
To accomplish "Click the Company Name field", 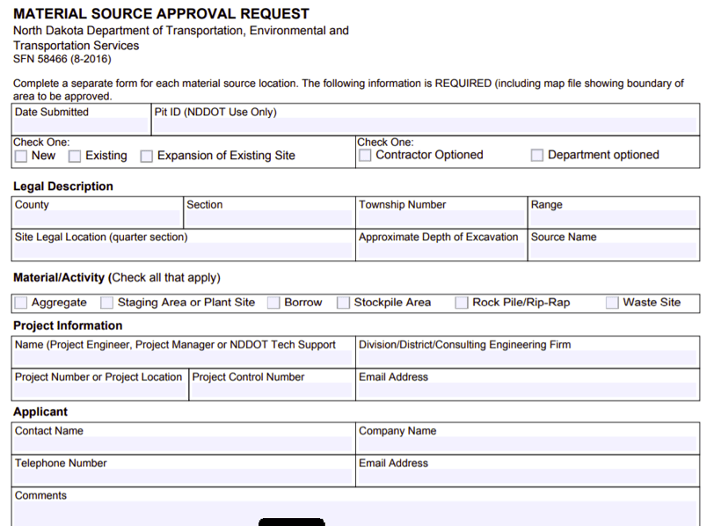I will point(528,445).
